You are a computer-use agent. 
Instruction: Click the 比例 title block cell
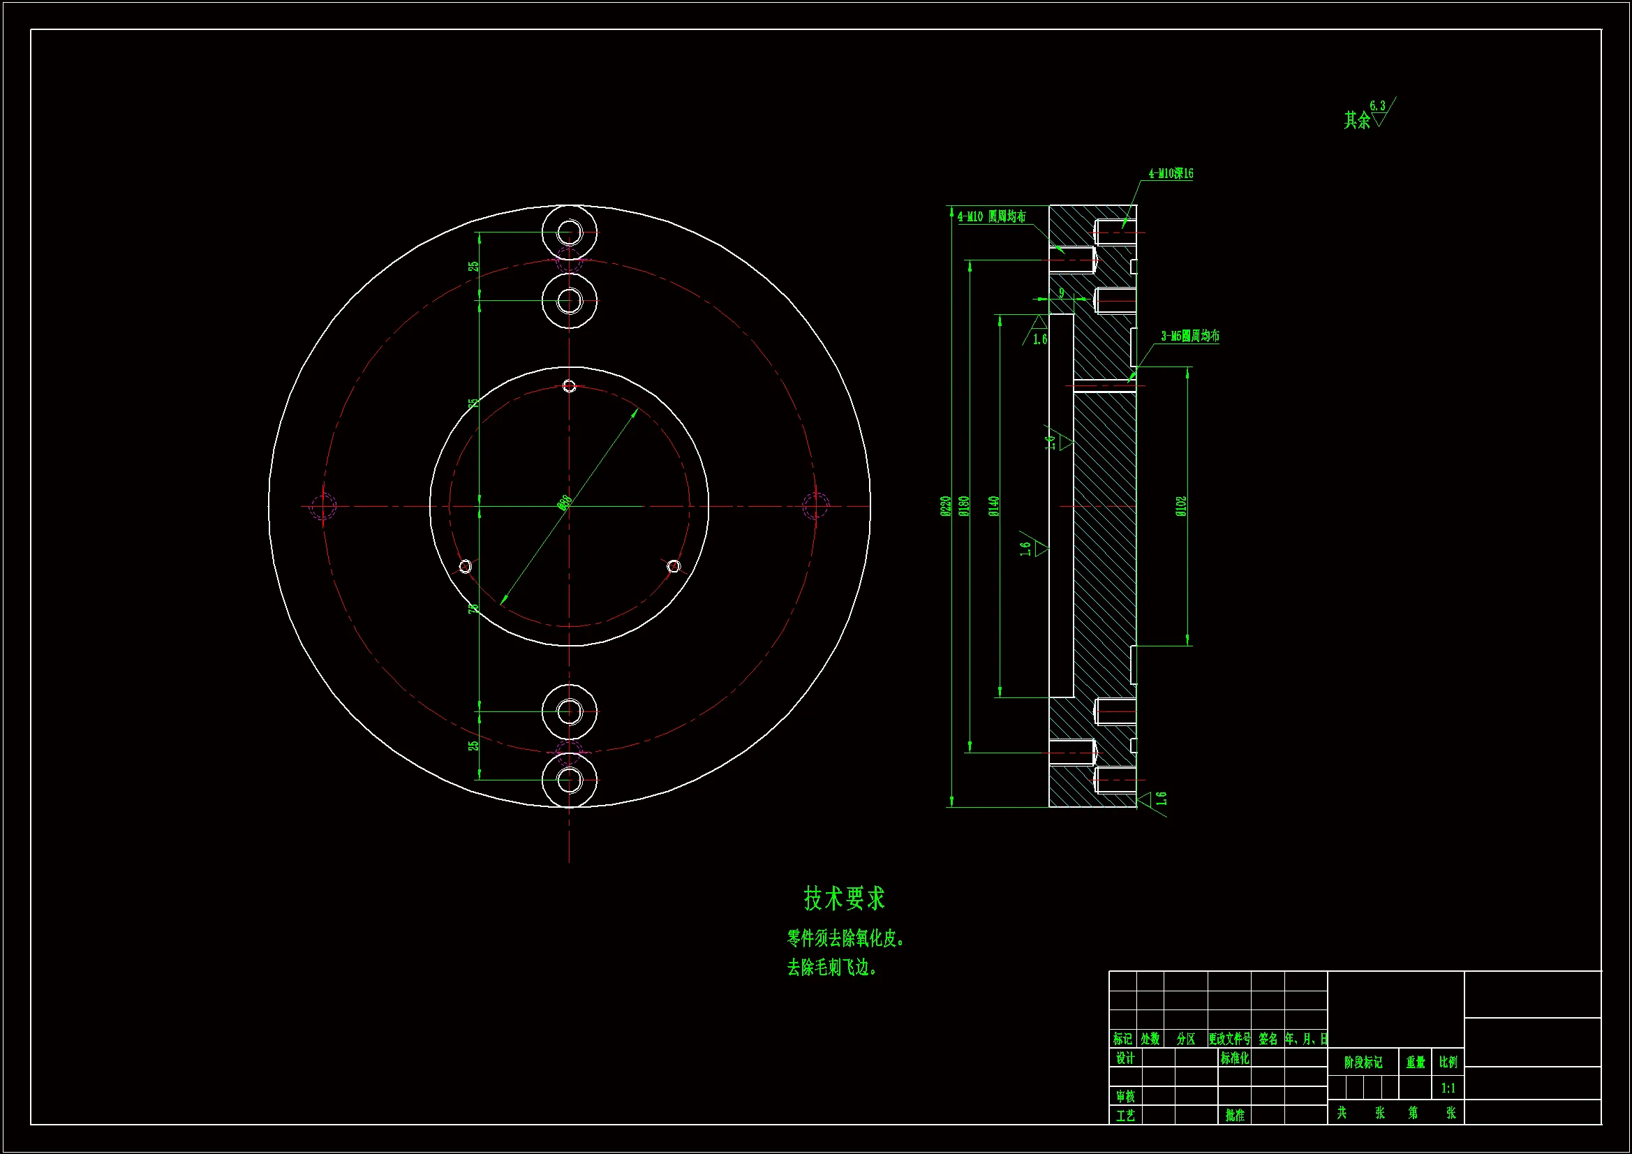pos(1448,1063)
